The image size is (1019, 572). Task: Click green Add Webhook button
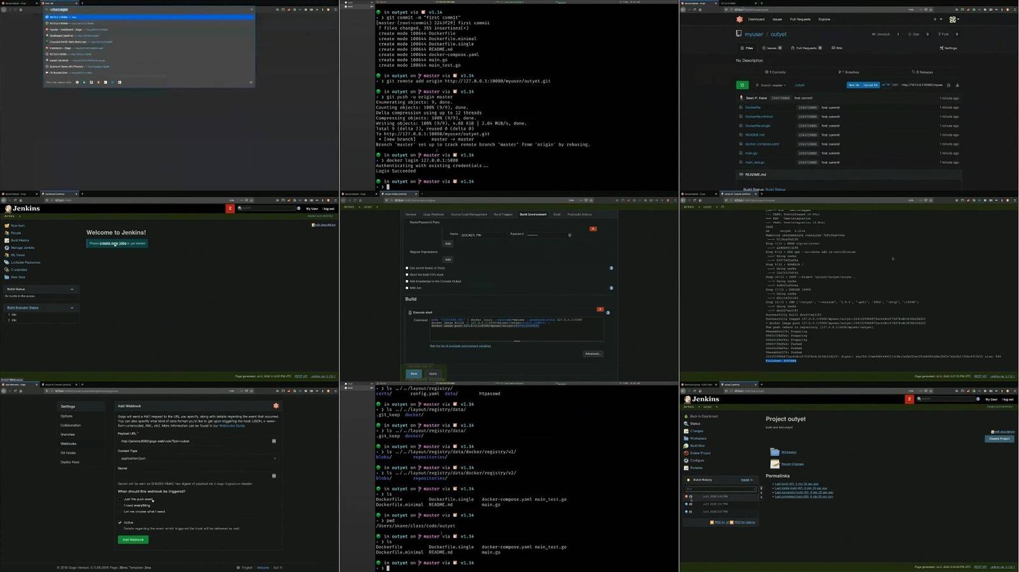click(x=133, y=540)
